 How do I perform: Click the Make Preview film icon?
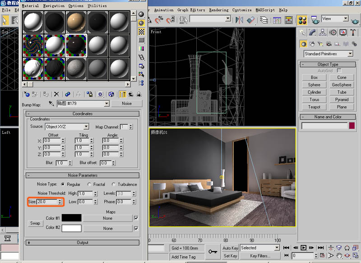pos(141,57)
